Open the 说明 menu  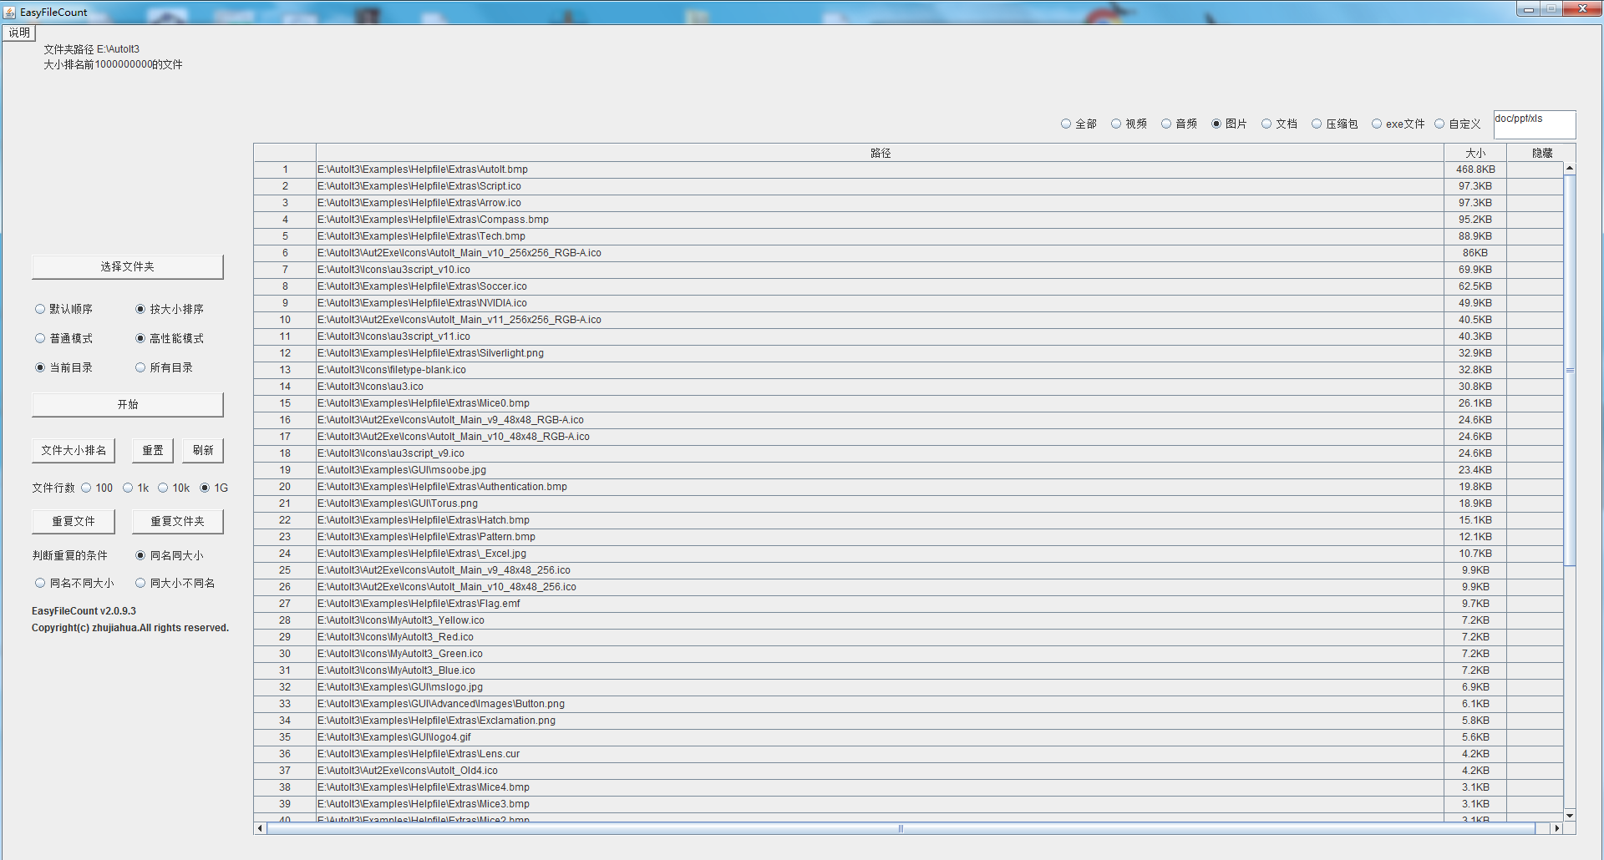tap(19, 33)
